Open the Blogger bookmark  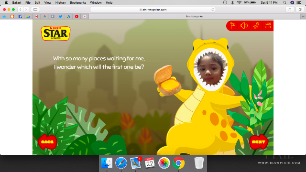pyautogui.click(x=12, y=17)
